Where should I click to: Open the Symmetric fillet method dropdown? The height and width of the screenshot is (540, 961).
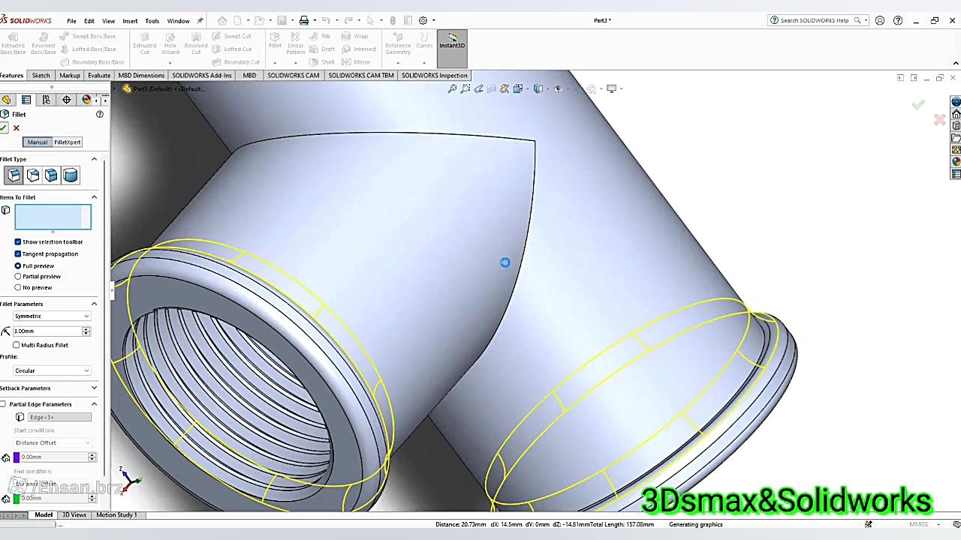tap(52, 316)
